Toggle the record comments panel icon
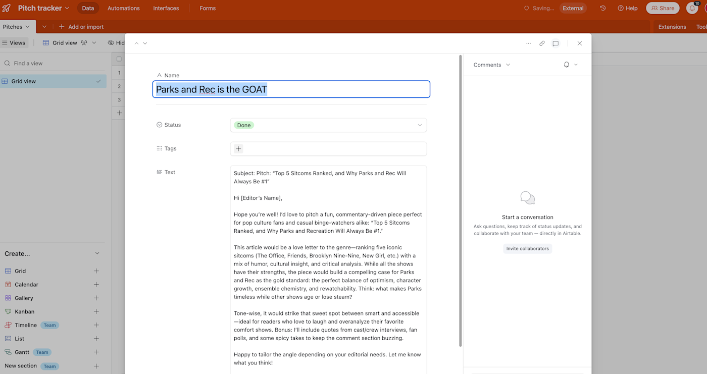707x374 pixels. pyautogui.click(x=555, y=43)
